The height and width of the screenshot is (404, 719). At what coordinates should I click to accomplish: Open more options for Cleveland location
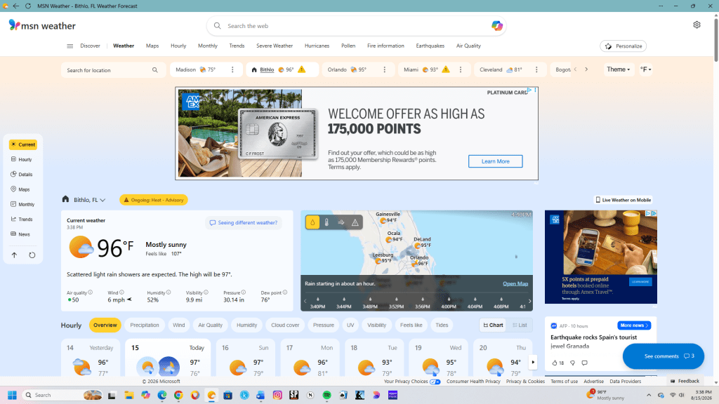[536, 69]
